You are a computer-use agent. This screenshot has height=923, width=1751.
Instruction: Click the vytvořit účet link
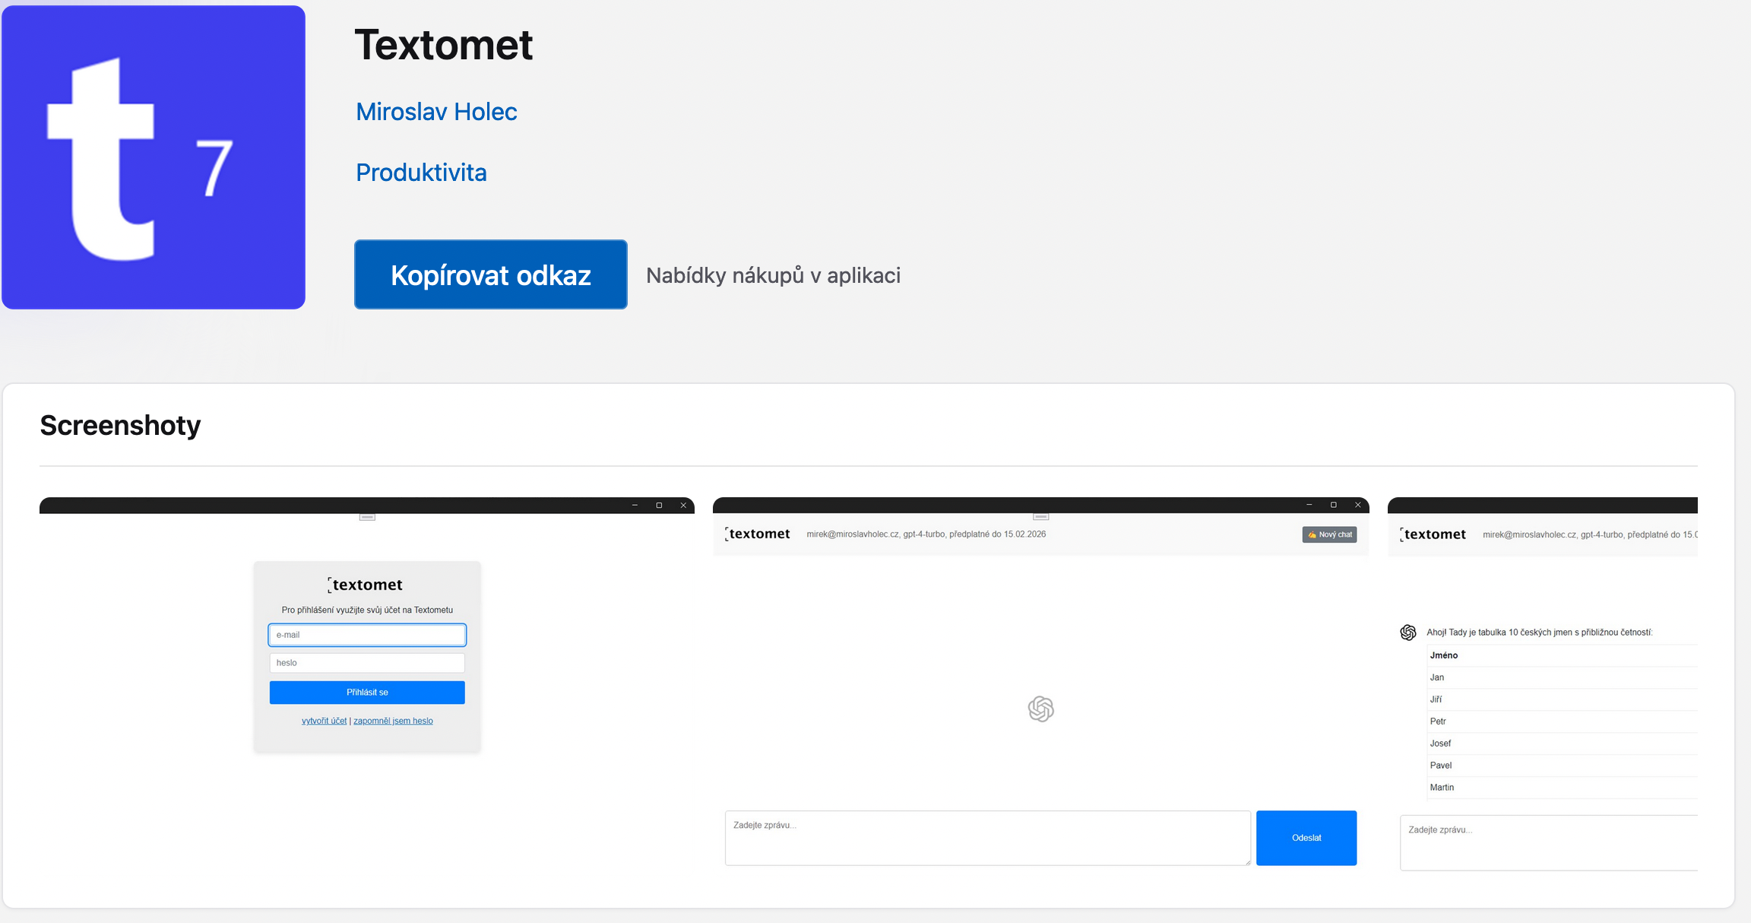(324, 721)
